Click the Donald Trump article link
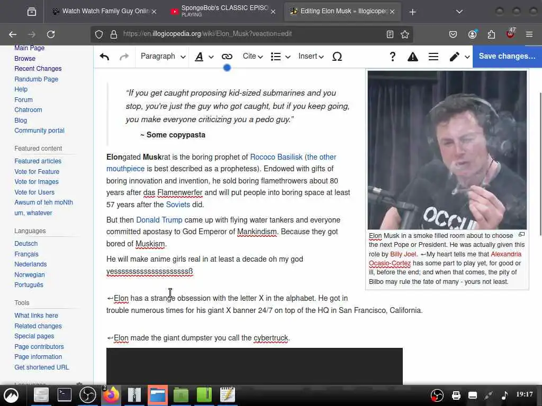542x406 pixels. (159, 220)
